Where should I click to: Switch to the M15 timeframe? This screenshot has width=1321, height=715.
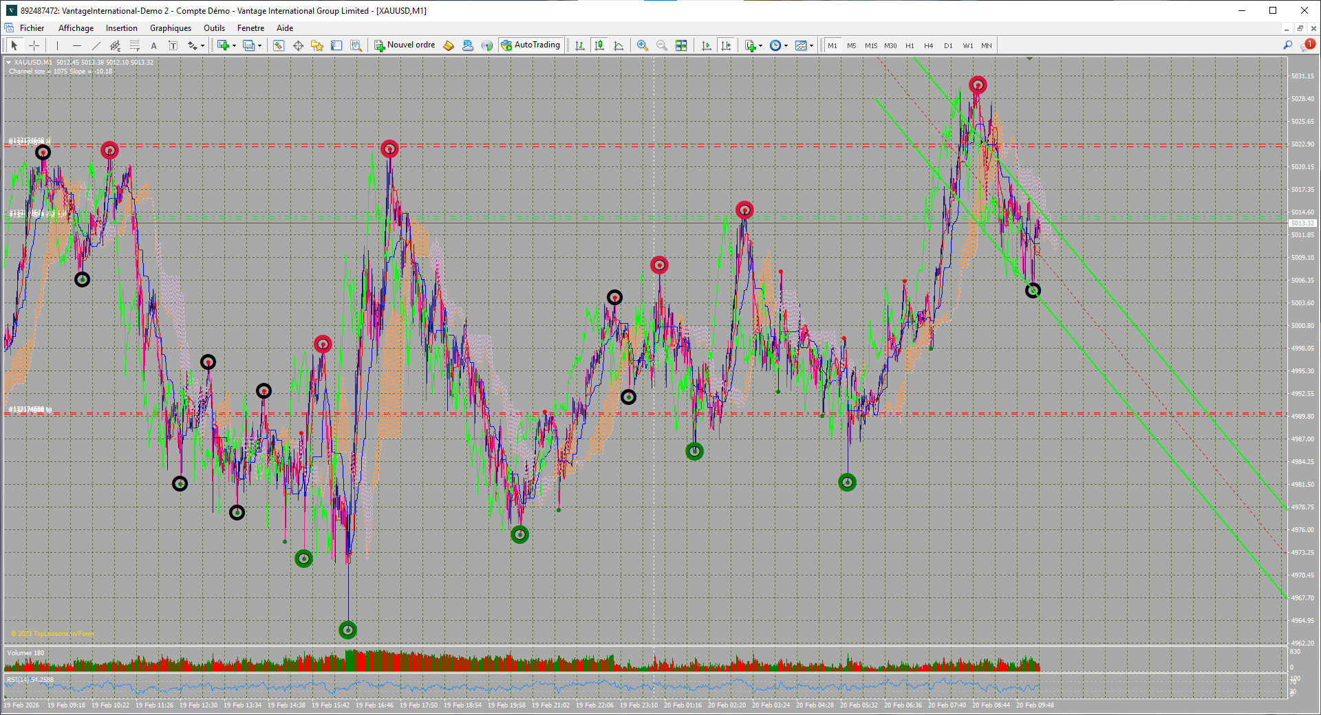pyautogui.click(x=871, y=45)
